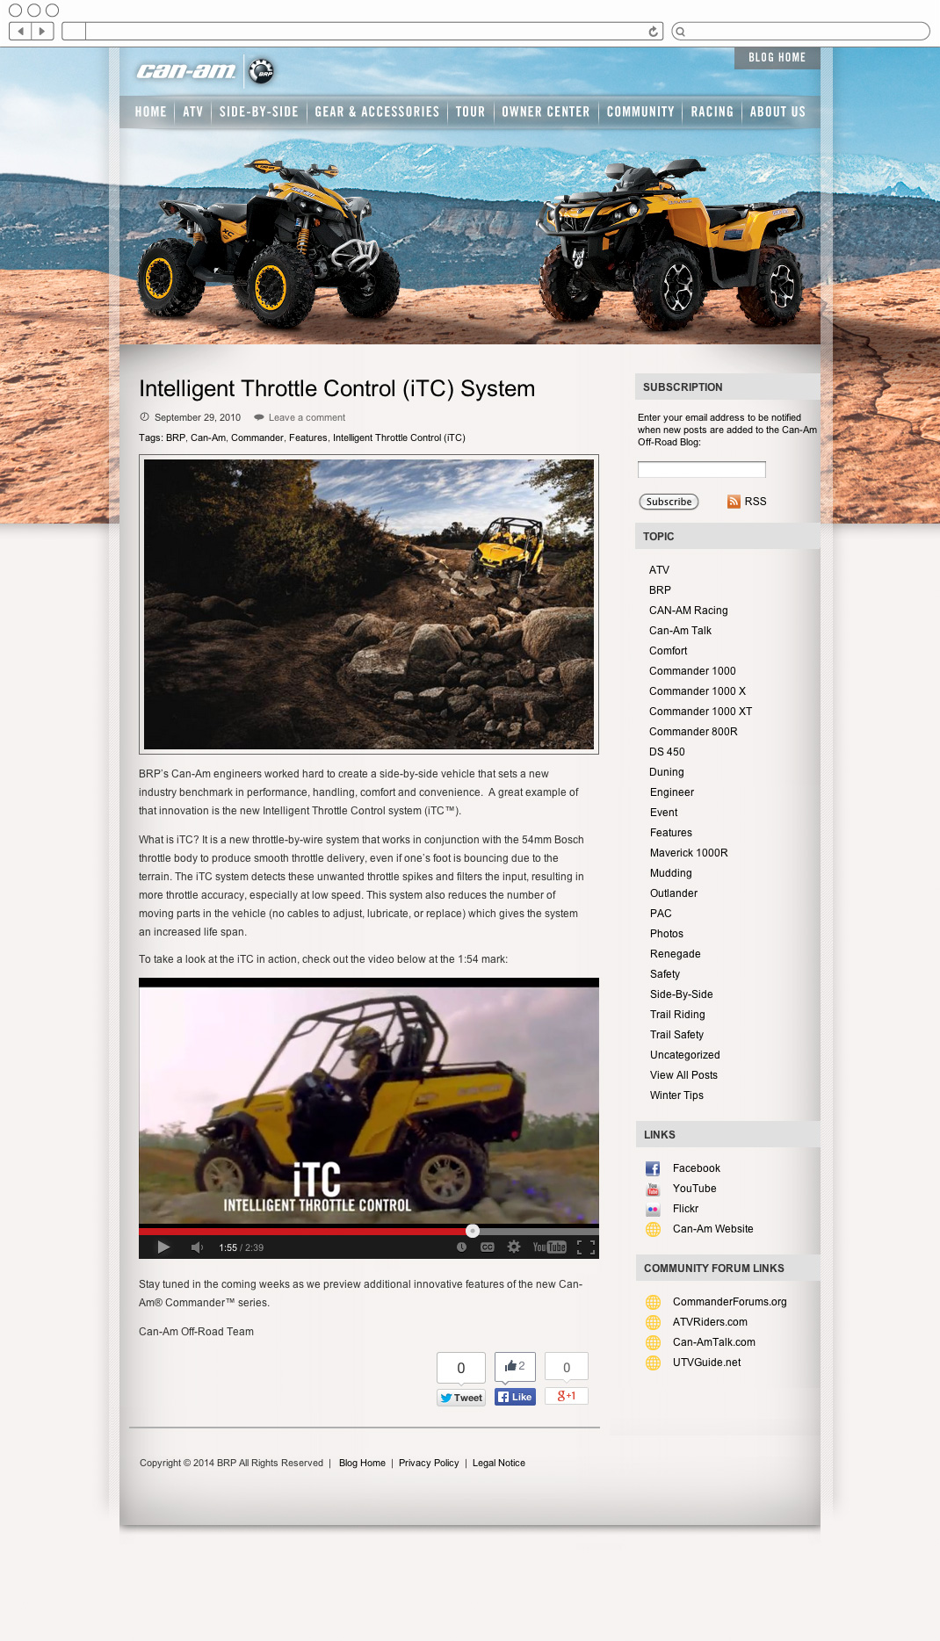Open the Maverick 1000R topic
The width and height of the screenshot is (940, 1641).
coord(689,853)
